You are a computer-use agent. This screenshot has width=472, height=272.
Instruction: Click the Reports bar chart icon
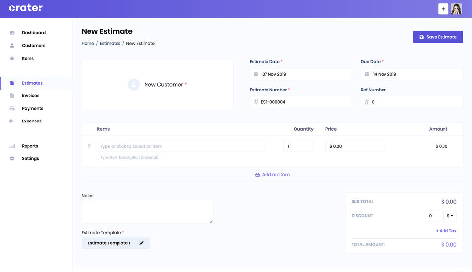pos(12,146)
